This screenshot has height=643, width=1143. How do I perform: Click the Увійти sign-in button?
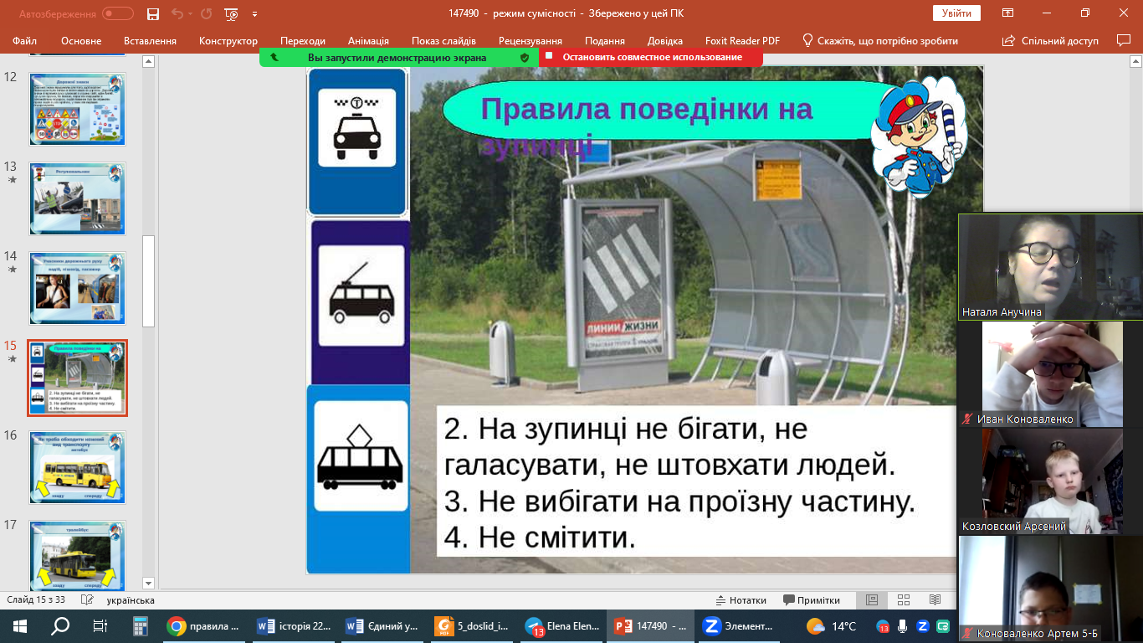click(x=956, y=13)
